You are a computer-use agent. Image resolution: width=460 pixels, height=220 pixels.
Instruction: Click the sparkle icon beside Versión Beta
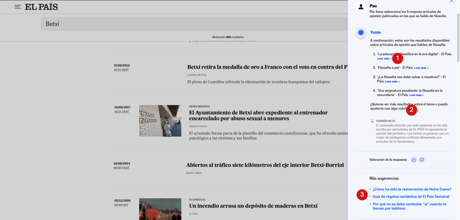coord(372,121)
